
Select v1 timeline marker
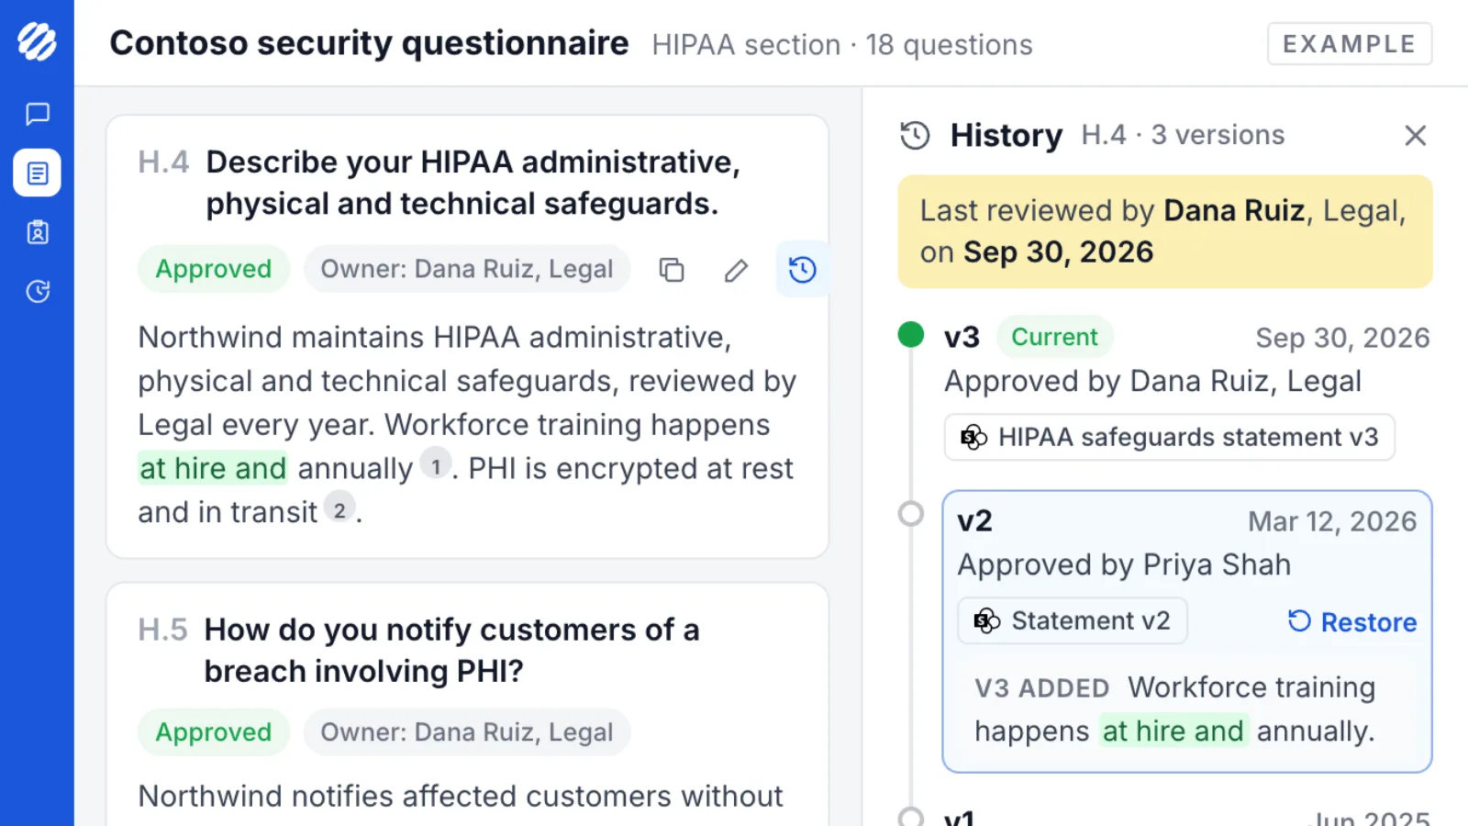click(911, 817)
